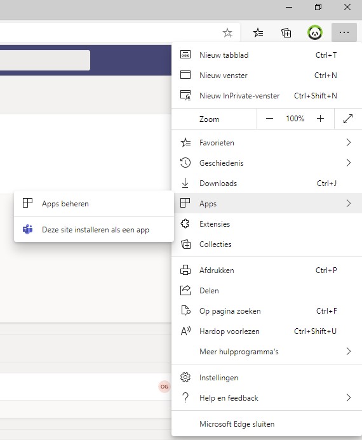Zoom in with the plus button
This screenshot has width=362, height=440.
pos(320,119)
